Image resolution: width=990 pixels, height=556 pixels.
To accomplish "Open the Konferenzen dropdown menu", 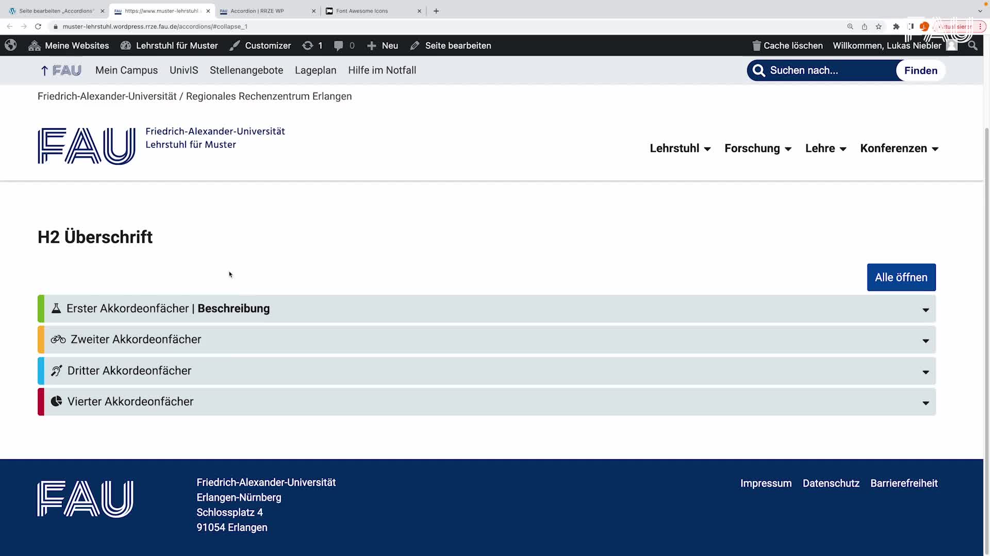I will click(x=899, y=149).
